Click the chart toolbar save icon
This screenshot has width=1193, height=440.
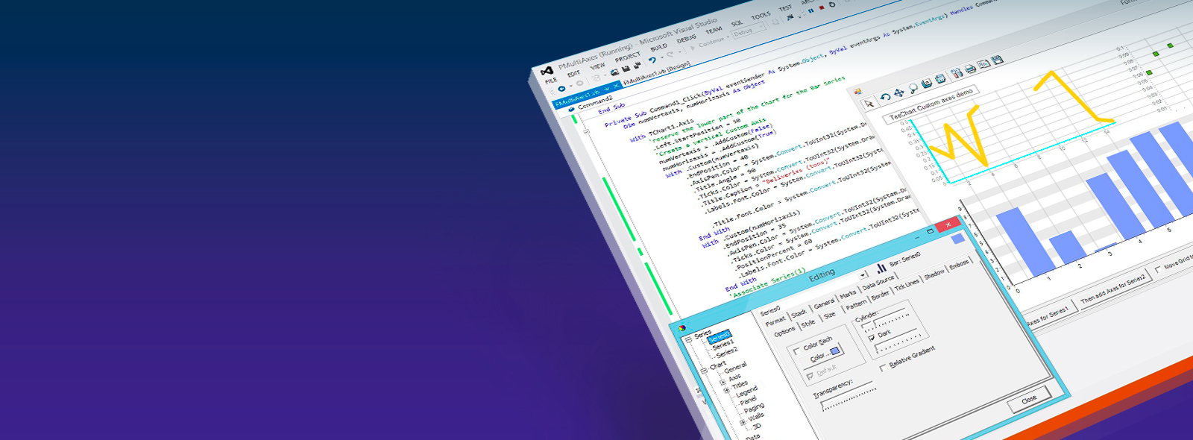click(x=998, y=60)
